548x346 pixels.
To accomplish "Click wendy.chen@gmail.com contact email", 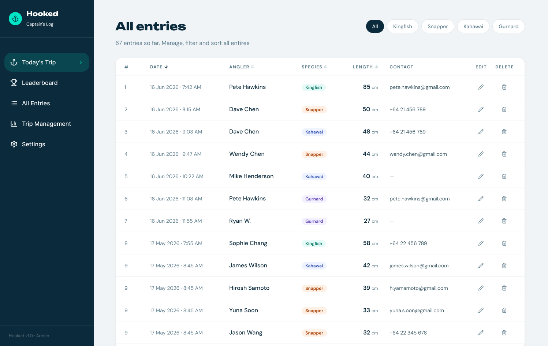I will [x=418, y=154].
